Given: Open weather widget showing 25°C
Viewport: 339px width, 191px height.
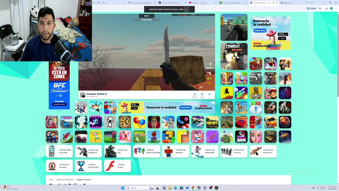Looking at the screenshot, I should click(11, 188).
